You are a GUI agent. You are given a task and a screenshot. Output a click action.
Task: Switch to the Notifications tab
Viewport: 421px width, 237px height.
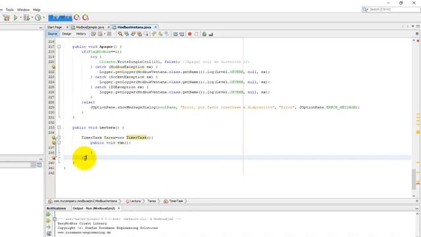(x=56, y=208)
